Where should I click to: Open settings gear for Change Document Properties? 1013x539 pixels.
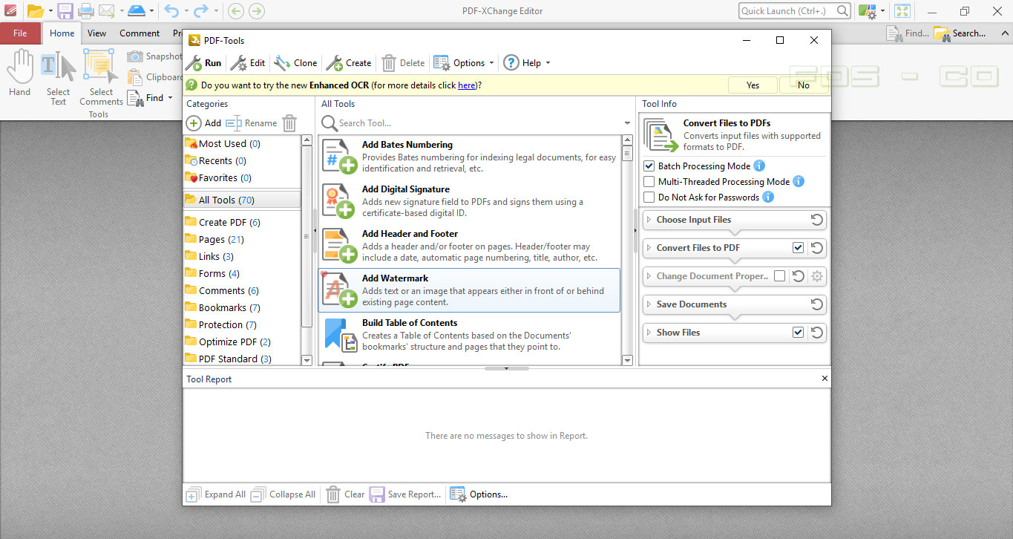tap(817, 276)
